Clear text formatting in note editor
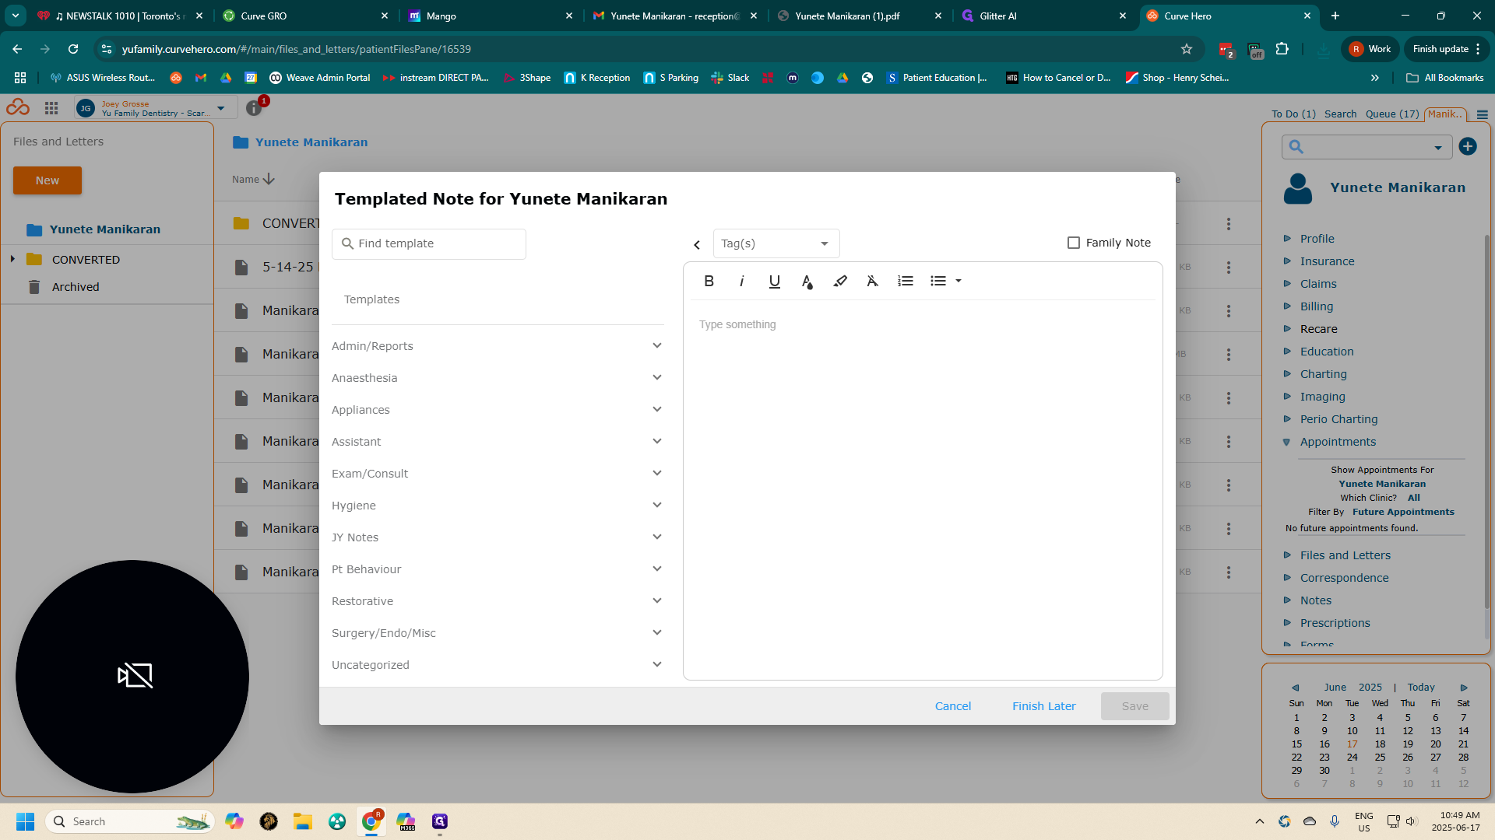The image size is (1495, 840). (x=873, y=282)
